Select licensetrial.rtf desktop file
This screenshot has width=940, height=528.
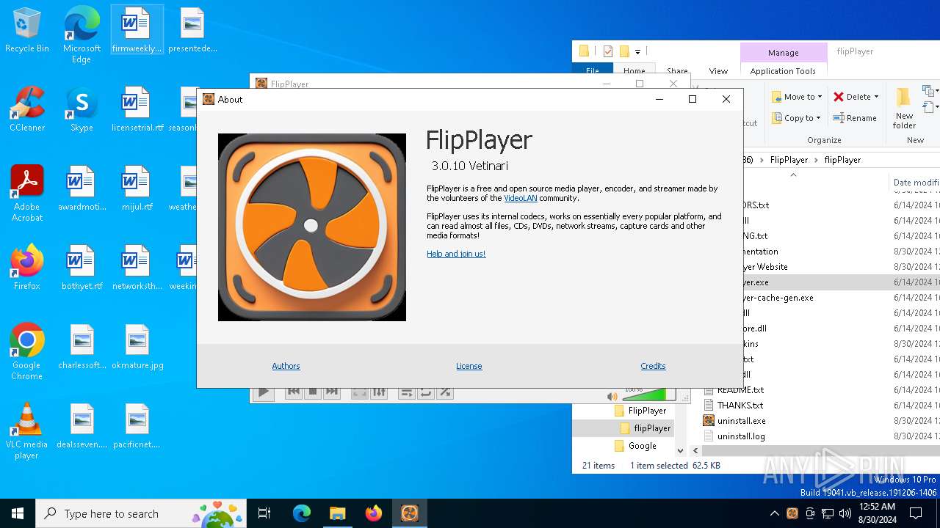pyautogui.click(x=137, y=110)
